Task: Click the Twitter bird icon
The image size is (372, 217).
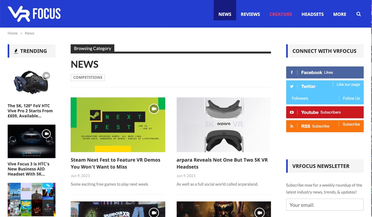Action: click(x=292, y=87)
